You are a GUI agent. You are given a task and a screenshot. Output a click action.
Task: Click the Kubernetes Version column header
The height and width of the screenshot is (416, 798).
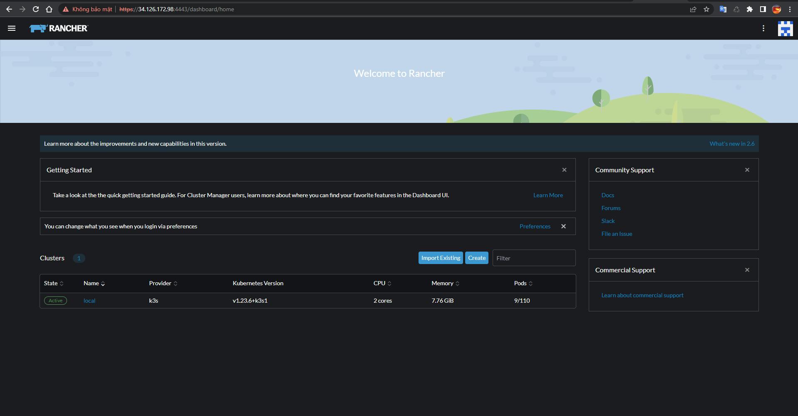(x=258, y=283)
